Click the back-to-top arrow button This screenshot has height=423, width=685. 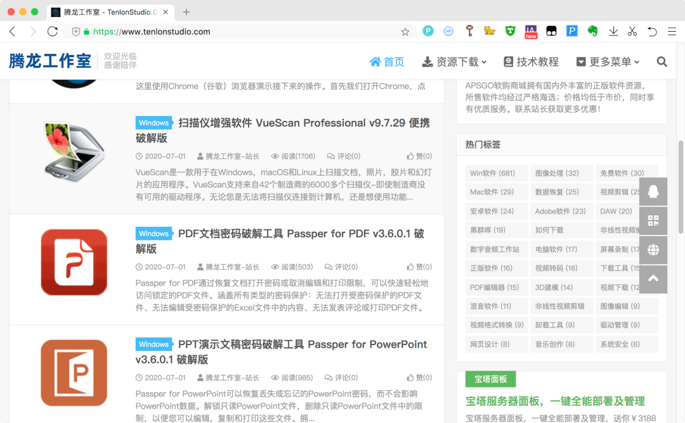click(653, 279)
